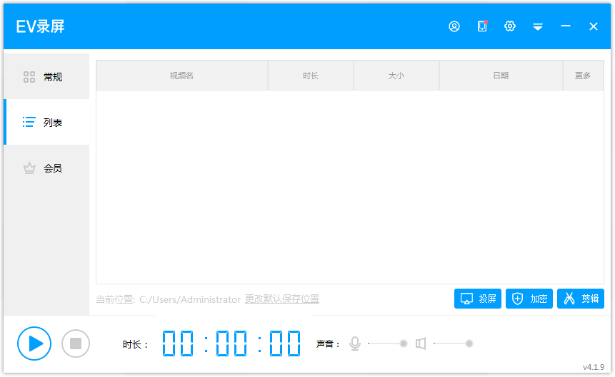Image resolution: width=615 pixels, height=377 pixels.
Task: Open the 剪辑 video clip editor
Action: [581, 299]
